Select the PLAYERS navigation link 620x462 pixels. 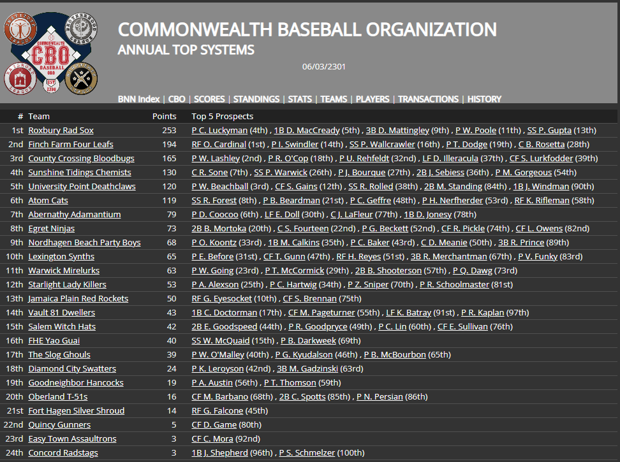pyautogui.click(x=373, y=99)
